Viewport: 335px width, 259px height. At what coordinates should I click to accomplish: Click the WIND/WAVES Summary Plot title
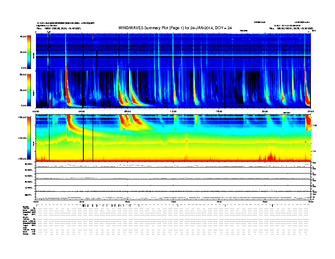[175, 28]
